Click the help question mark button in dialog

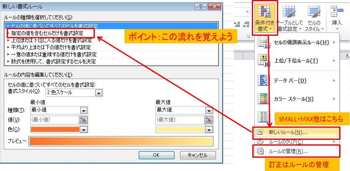pyautogui.click(x=200, y=6)
